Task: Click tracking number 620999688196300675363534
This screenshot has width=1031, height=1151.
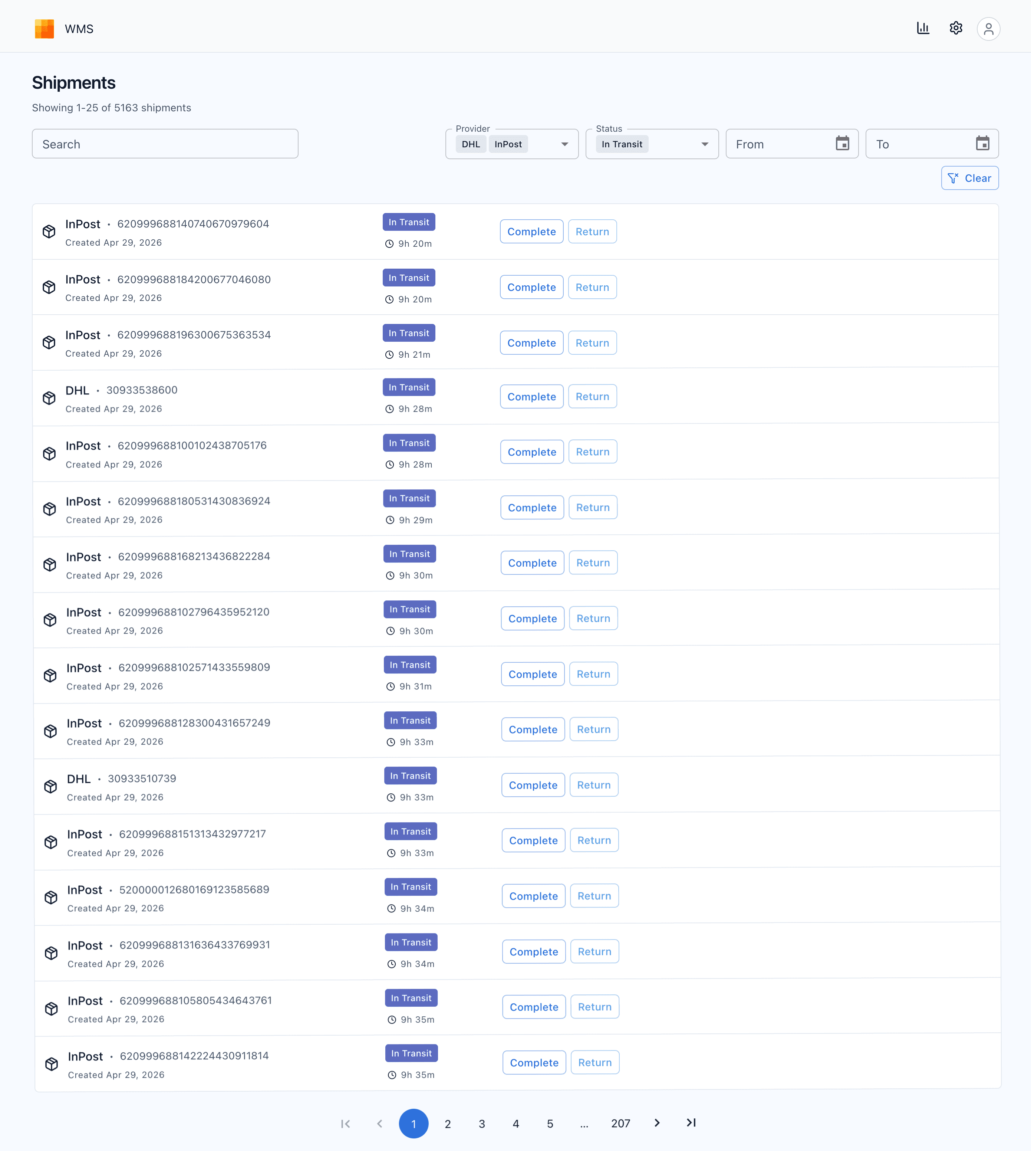Action: [x=194, y=335]
